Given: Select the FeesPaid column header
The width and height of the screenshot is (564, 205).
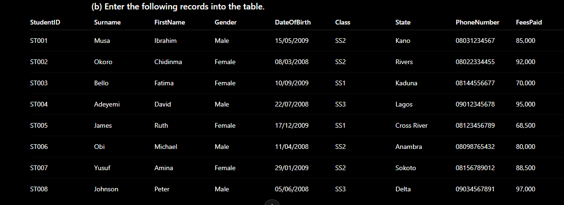Looking at the screenshot, I should tap(529, 22).
